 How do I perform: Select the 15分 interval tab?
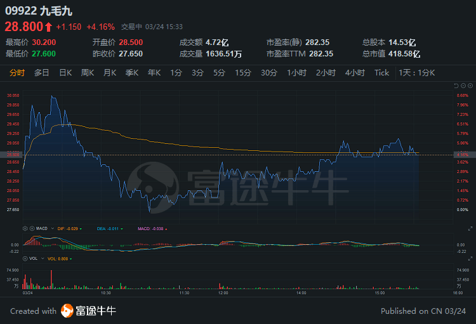[x=243, y=73]
